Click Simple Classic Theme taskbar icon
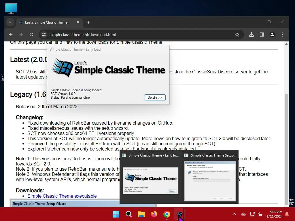Screen dimensions: 295x221 179,214
